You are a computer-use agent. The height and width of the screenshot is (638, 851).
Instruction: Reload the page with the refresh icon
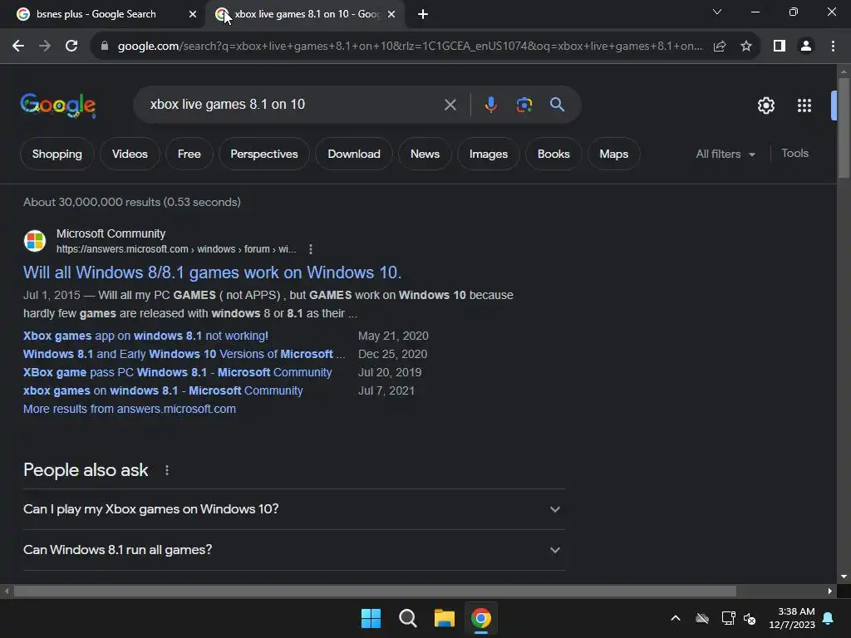[71, 47]
